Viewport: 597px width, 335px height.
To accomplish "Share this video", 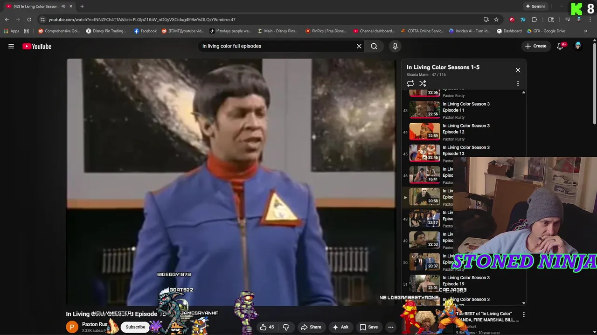I will [x=311, y=327].
